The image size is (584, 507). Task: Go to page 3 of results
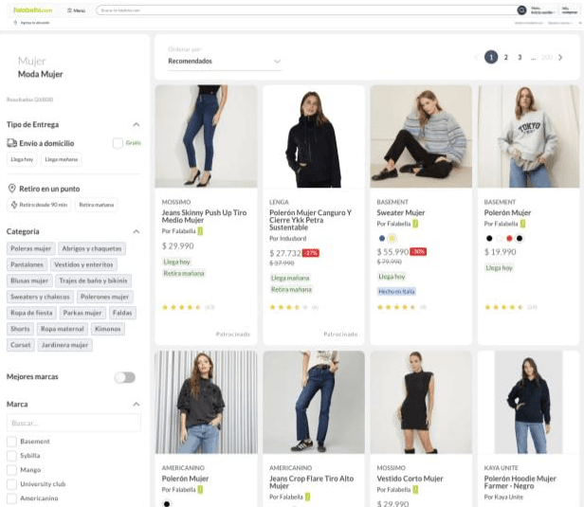pyautogui.click(x=520, y=57)
